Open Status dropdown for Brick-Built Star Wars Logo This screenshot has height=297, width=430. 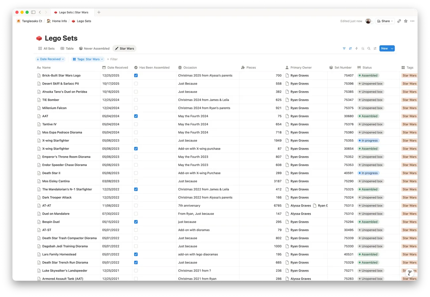click(x=368, y=76)
